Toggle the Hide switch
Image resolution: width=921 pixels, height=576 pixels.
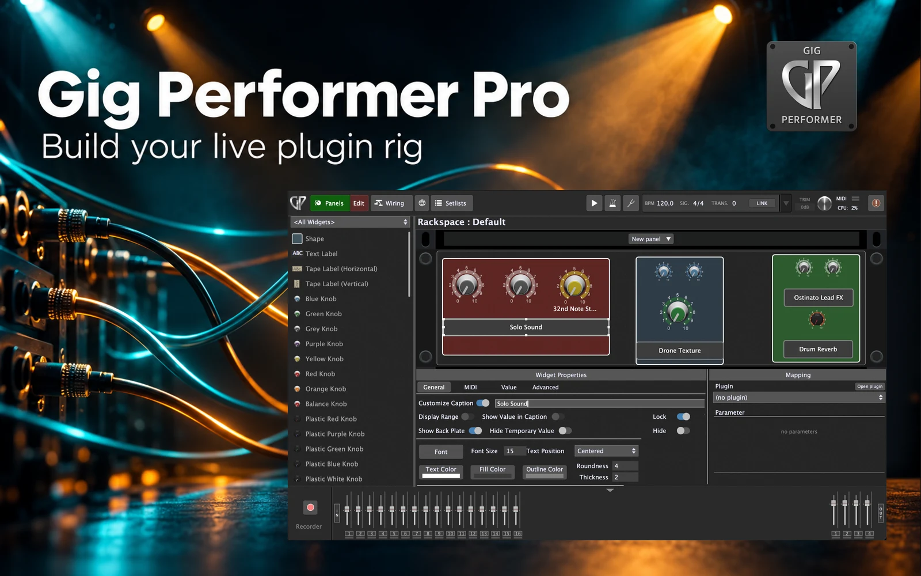coord(683,431)
